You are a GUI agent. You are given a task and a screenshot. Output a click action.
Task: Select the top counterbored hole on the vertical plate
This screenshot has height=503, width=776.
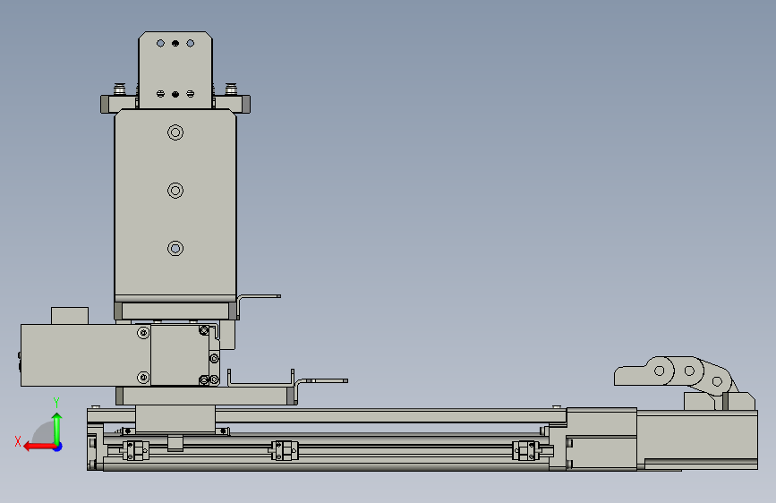[175, 132]
